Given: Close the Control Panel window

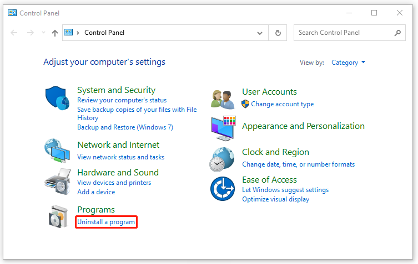Looking at the screenshot, I should [399, 13].
